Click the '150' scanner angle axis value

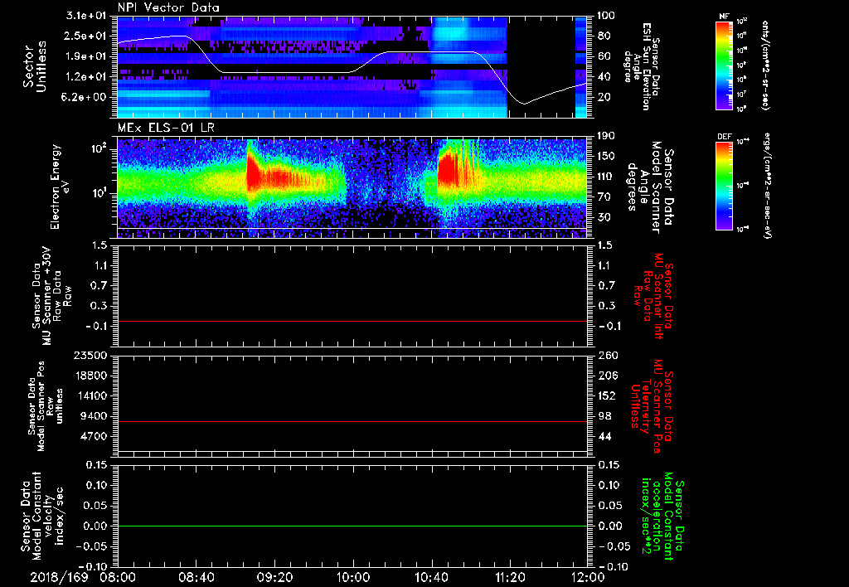[x=607, y=157]
